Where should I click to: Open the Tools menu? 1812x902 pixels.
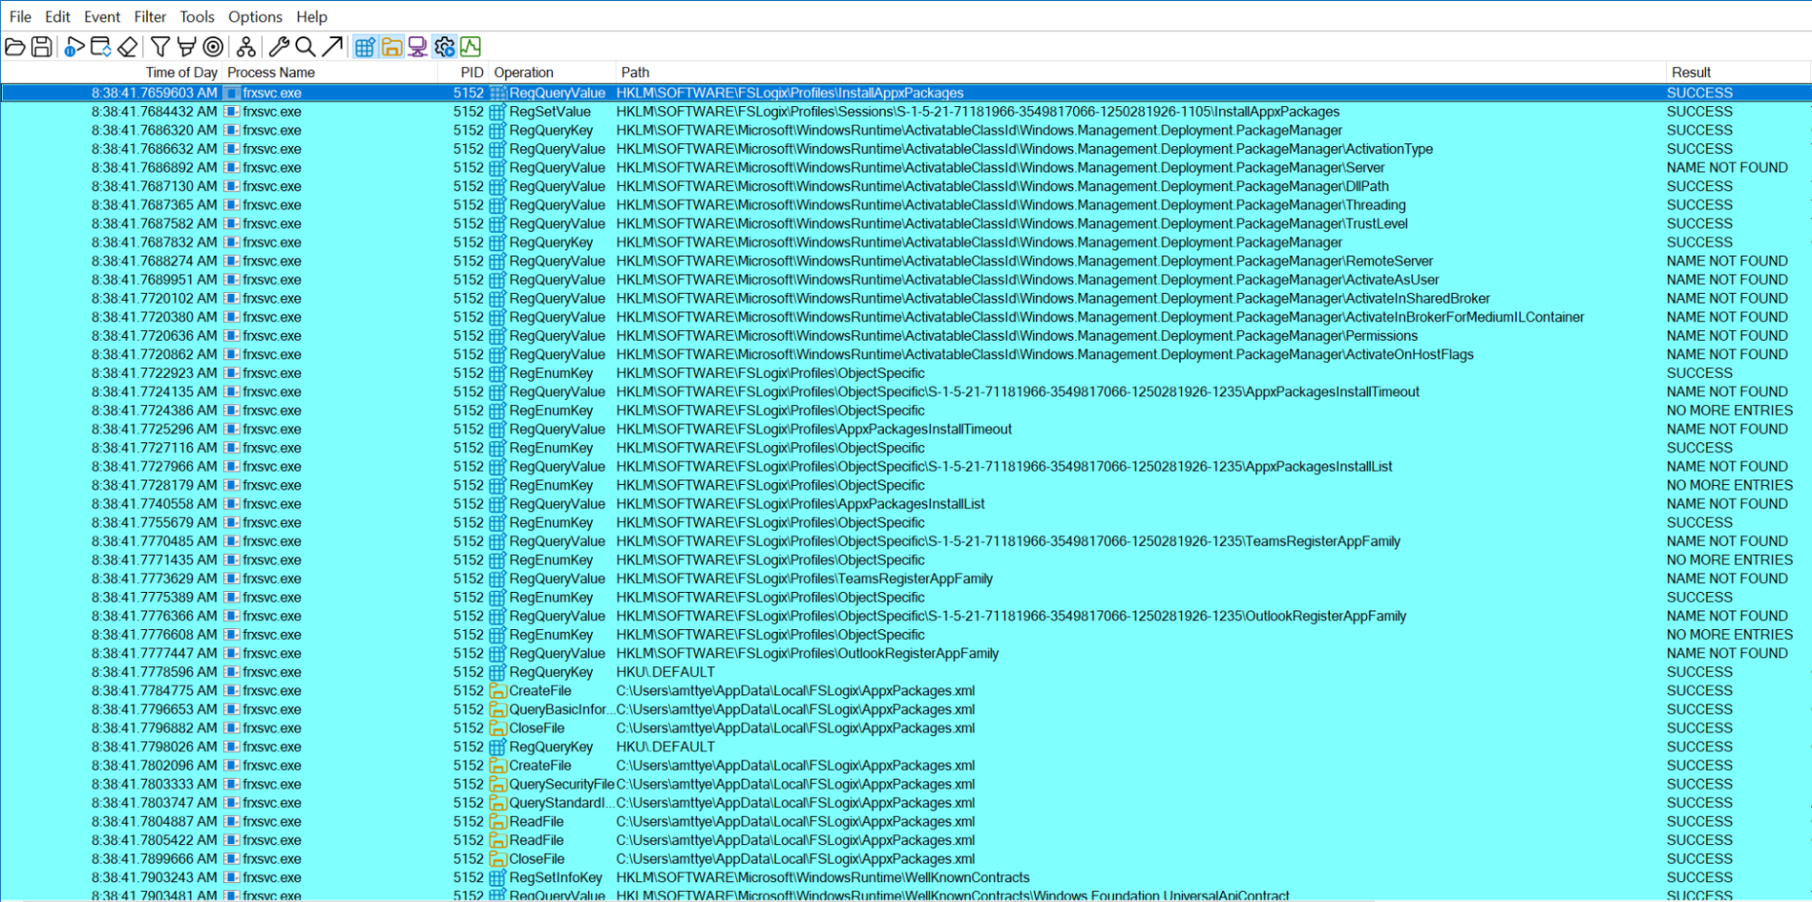[x=197, y=15]
